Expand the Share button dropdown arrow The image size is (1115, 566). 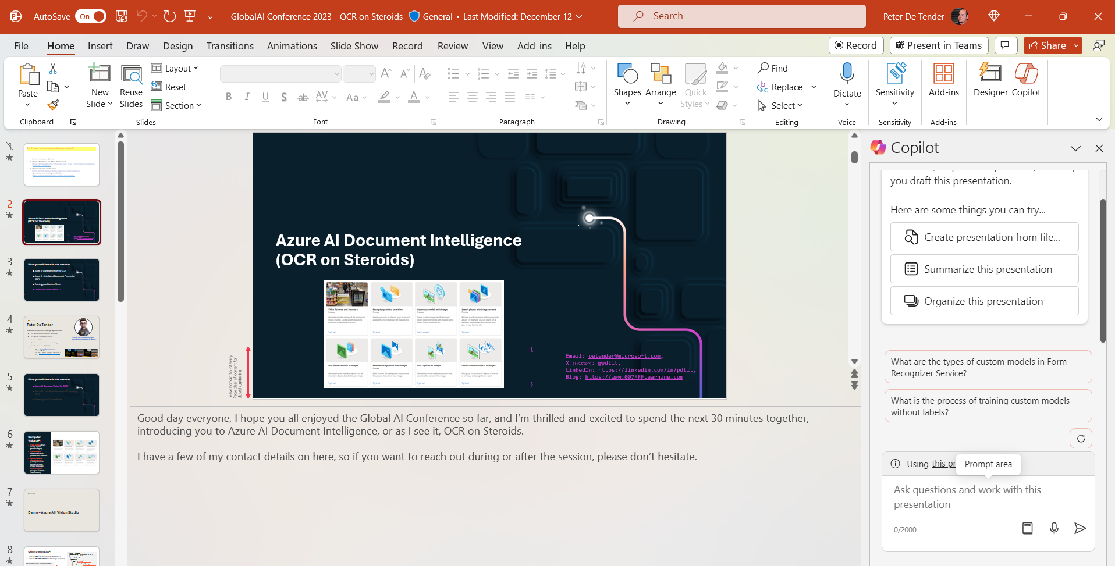pos(1076,45)
